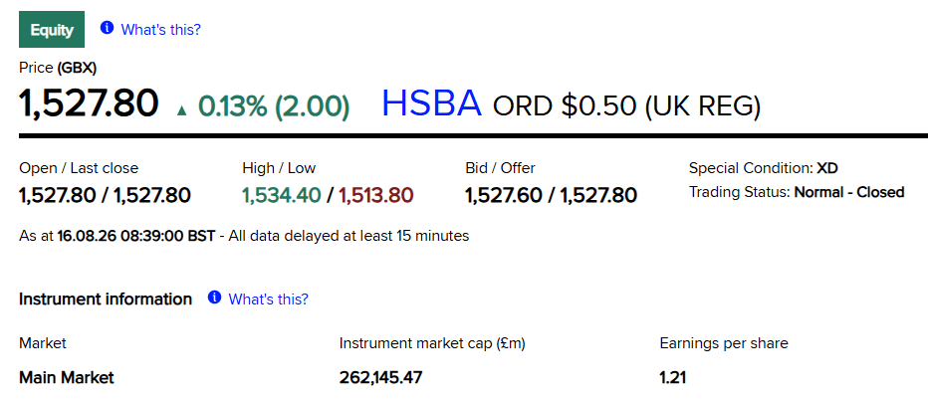Viewport: 928px width, 400px height.
Task: Click the green up-arrow price change indicator
Action: [x=181, y=108]
